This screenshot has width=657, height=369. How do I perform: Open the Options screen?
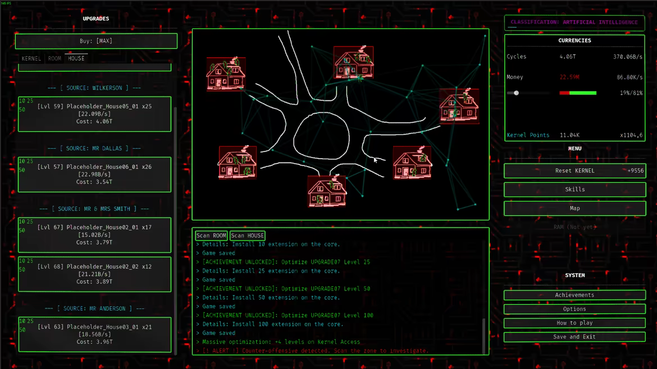574,309
